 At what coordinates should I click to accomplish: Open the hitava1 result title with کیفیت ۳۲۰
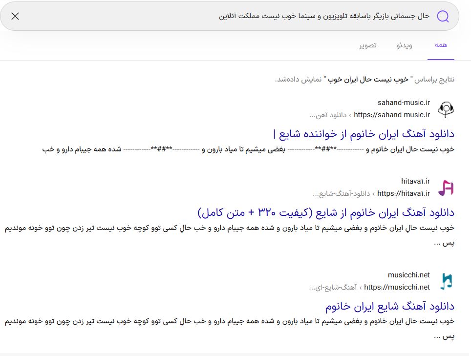pyautogui.click(x=326, y=212)
